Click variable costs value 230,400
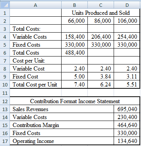Image resolution: width=141 pixels, height=146 pixels. (127, 117)
